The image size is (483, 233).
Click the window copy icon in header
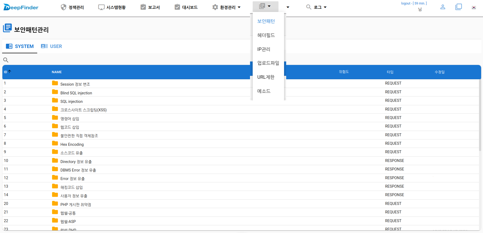(459, 7)
